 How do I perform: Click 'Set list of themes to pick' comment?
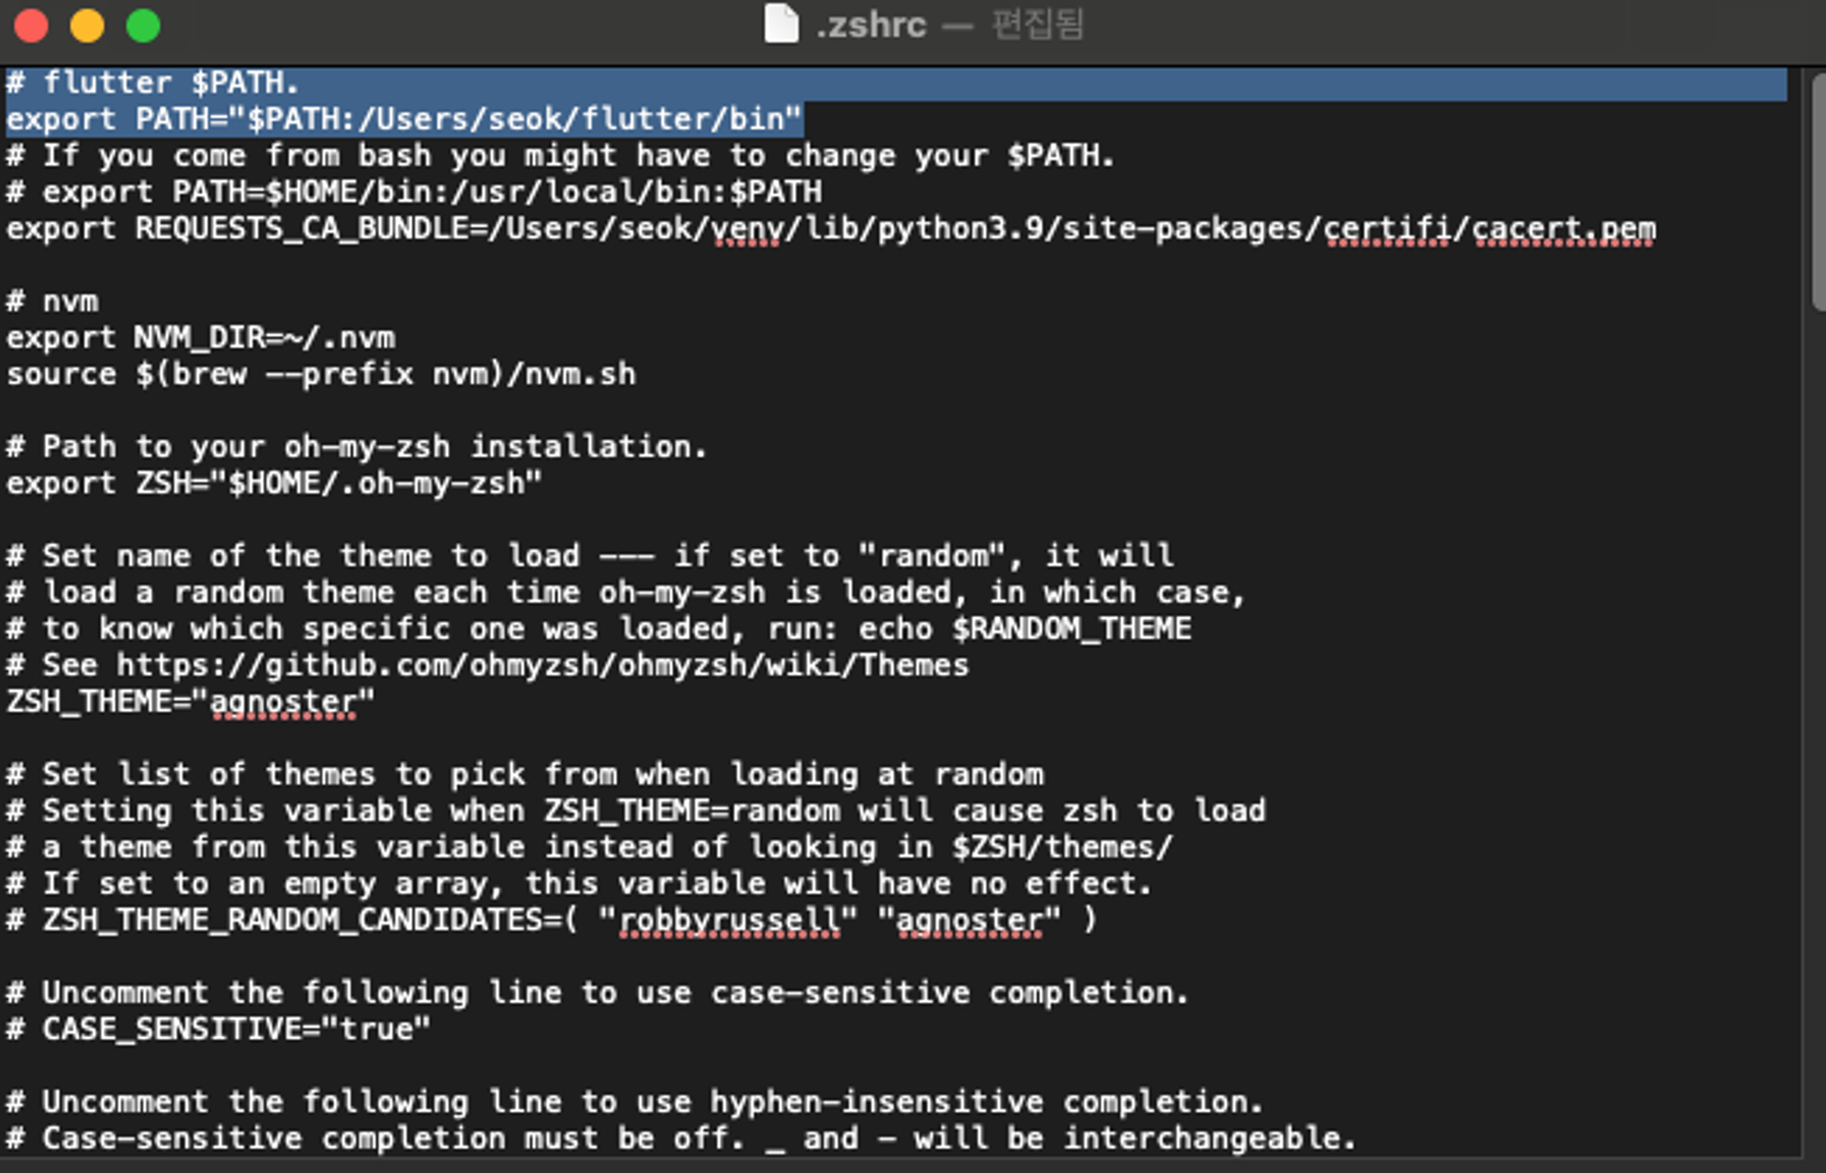pyautogui.click(x=525, y=775)
